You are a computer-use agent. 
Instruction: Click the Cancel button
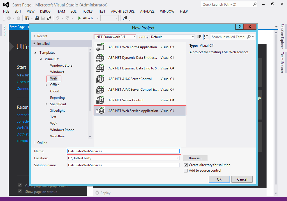(242, 179)
